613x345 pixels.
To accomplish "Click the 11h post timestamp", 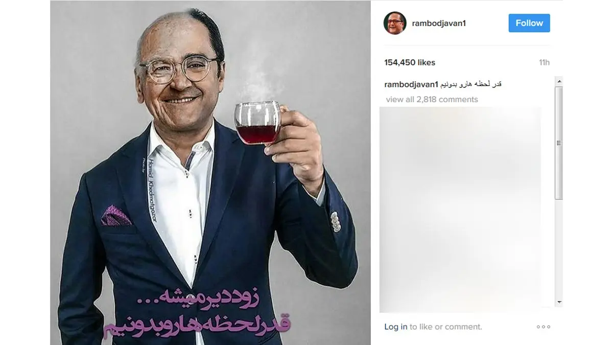I will pos(544,62).
